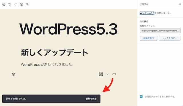Viewport: 183px width, 106px height.
Task: Click the リンクをコピー button
Action: click(170, 38)
